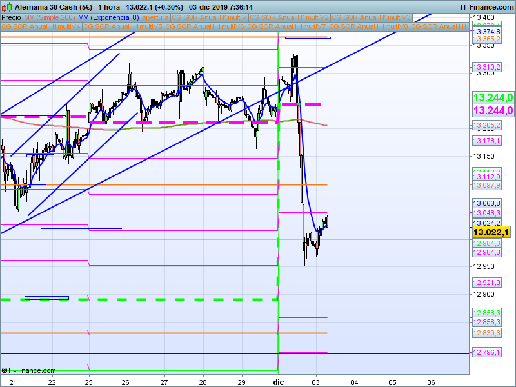
Task: Click the copyright IT-Finance.com text at bottom left
Action: tap(29, 370)
